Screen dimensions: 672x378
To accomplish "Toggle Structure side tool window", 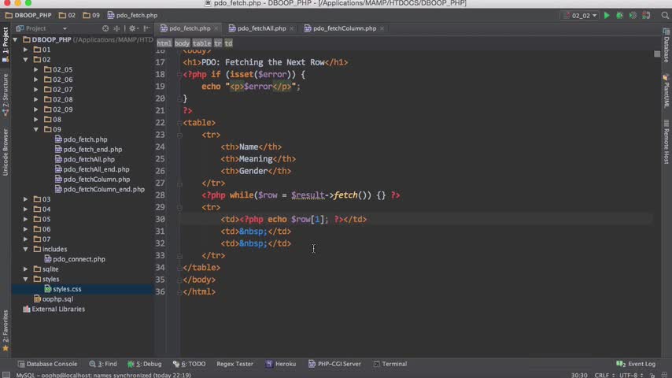I will (6, 95).
